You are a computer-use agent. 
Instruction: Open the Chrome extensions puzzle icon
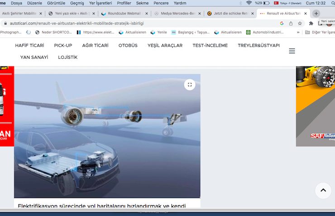click(x=311, y=23)
